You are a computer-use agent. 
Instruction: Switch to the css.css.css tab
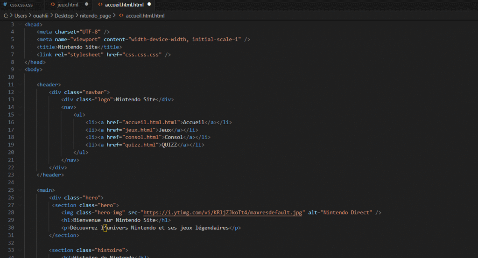coord(22,4)
